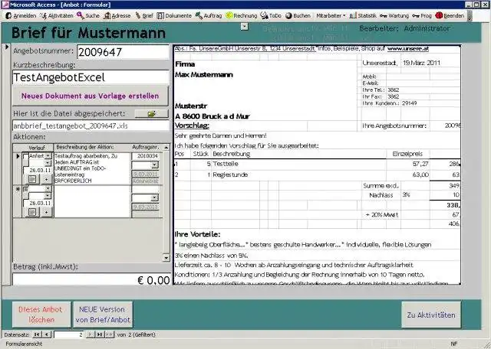Viewport: 491px width, 349px height.
Task: Select the first action row selector arrow
Action: point(18,156)
